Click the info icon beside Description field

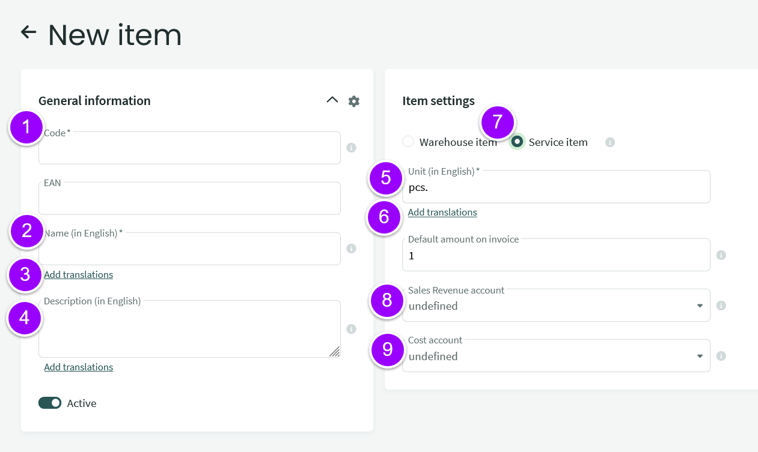352,329
